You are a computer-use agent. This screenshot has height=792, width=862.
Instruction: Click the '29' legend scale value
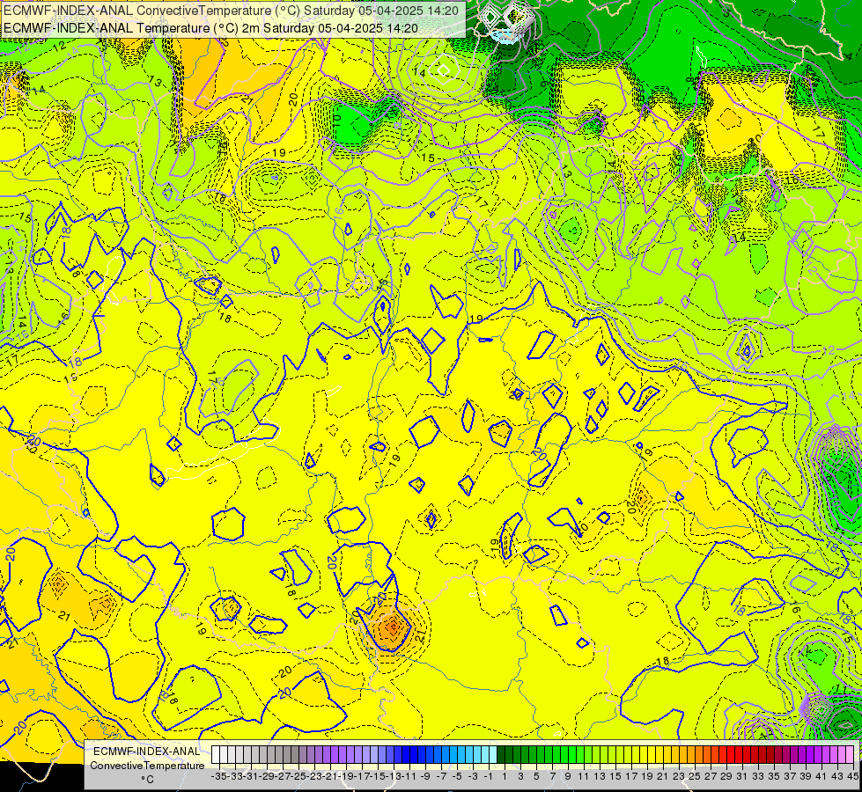[x=726, y=777]
